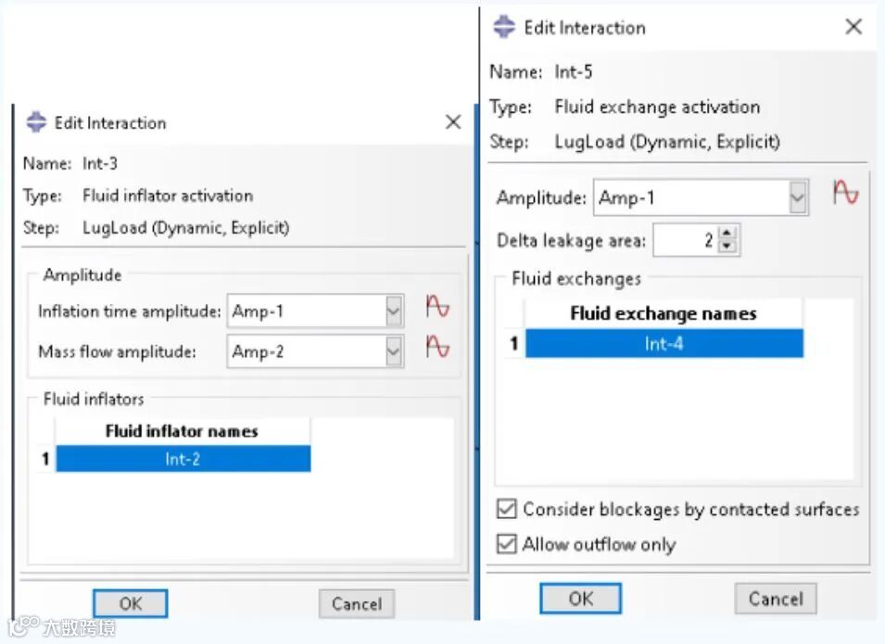Click OK in fluid inflator activation dialog
The image size is (885, 644).
point(131,603)
